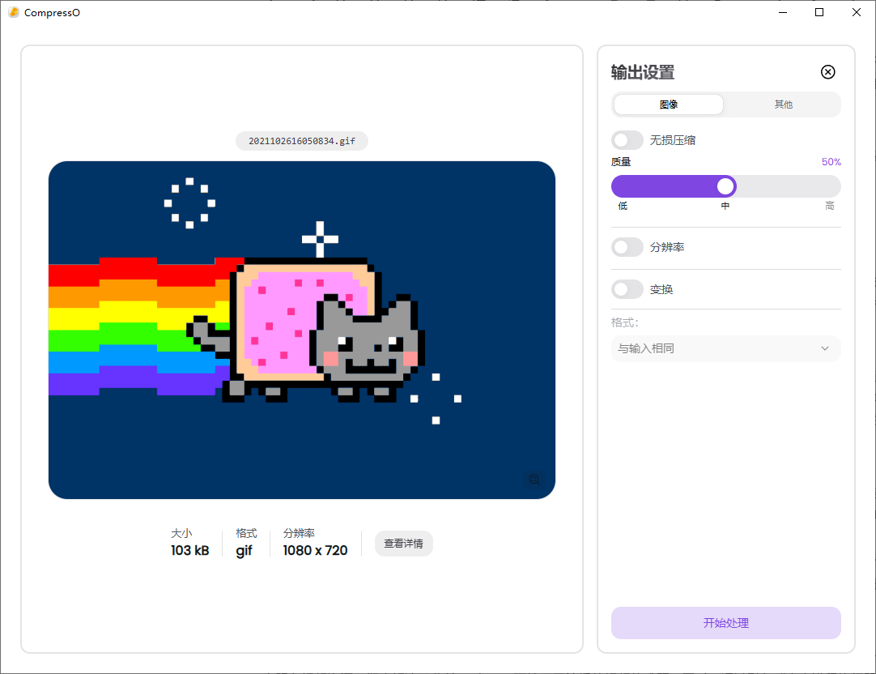Enable the 无损压缩 lossless compression toggle
The height and width of the screenshot is (674, 876).
pos(627,139)
